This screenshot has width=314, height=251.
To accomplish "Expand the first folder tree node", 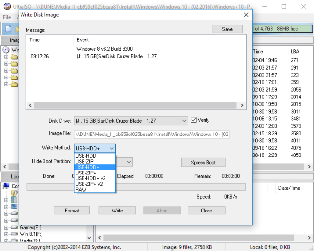I will (6, 57).
